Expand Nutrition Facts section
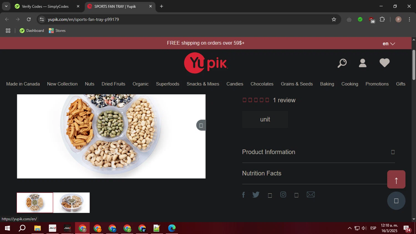Screen dimensions: 416x234 318,173
